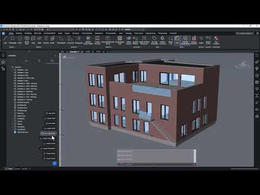Switch to the Home ribbon tab

11,34
